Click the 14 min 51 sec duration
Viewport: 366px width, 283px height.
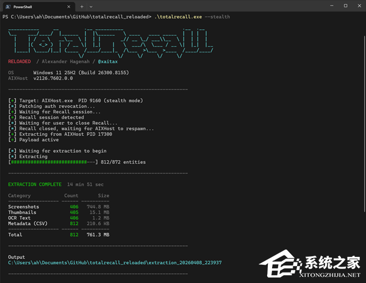click(85, 184)
